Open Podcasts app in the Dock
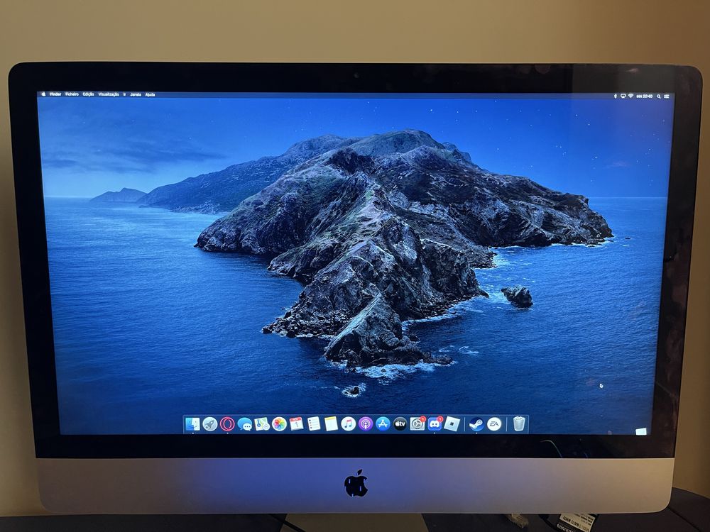 [366, 424]
